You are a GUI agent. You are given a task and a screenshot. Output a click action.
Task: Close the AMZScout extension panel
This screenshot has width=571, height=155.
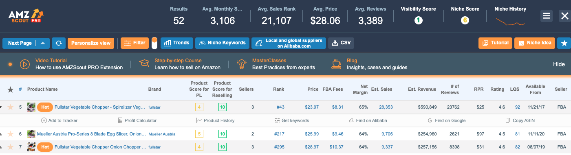tap(564, 16)
